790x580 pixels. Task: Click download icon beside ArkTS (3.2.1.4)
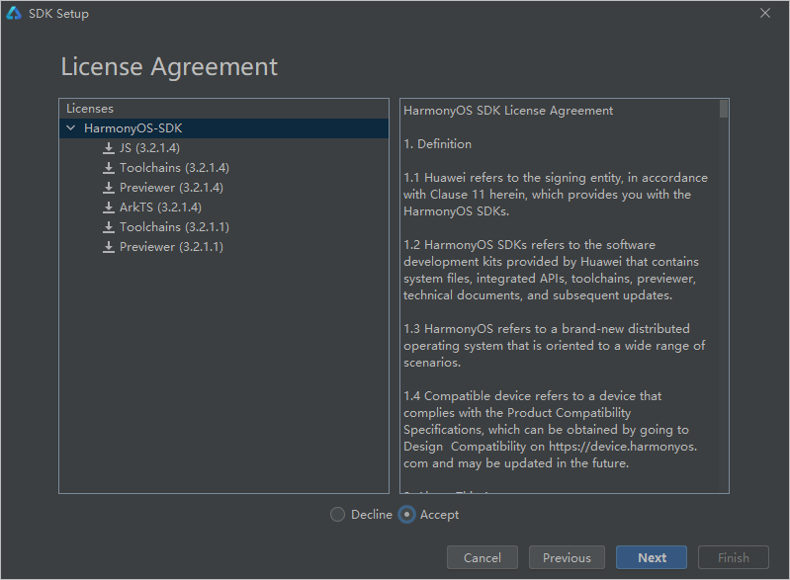pos(109,207)
